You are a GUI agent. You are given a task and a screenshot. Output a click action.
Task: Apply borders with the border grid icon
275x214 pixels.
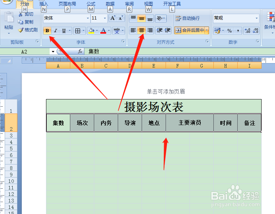[x=78, y=31]
